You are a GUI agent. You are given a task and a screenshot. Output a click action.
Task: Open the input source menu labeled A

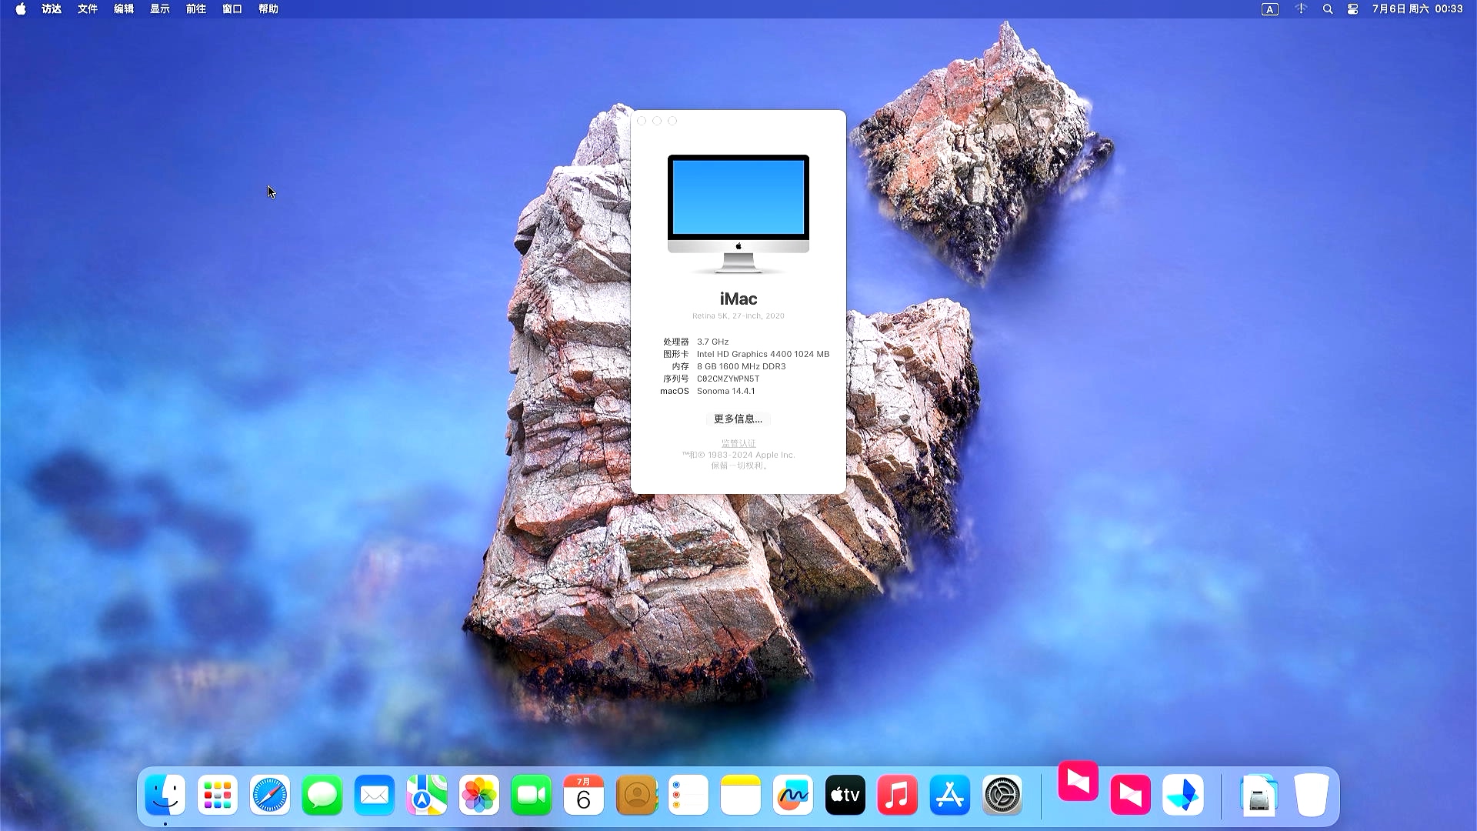(x=1270, y=9)
